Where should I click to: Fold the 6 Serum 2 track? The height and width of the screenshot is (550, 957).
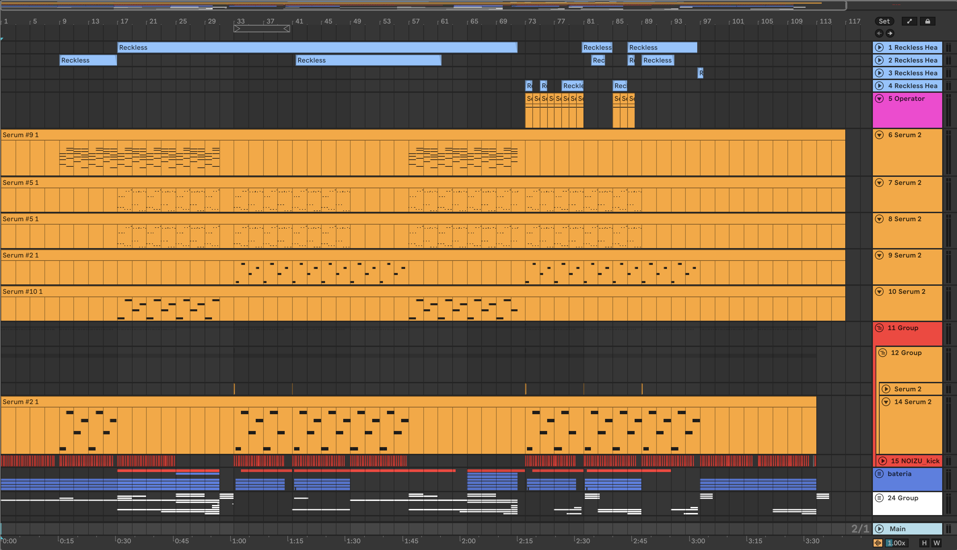(880, 135)
